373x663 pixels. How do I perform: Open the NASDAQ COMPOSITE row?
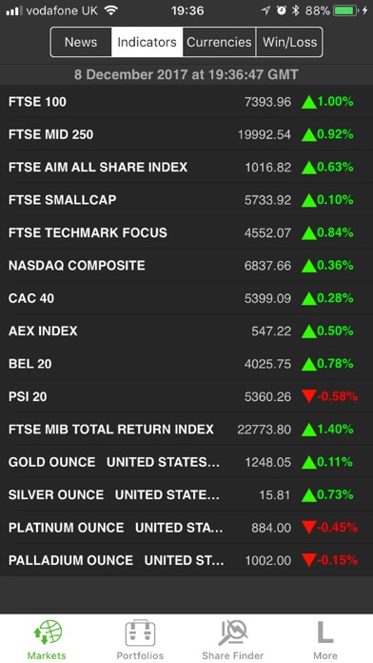186,266
